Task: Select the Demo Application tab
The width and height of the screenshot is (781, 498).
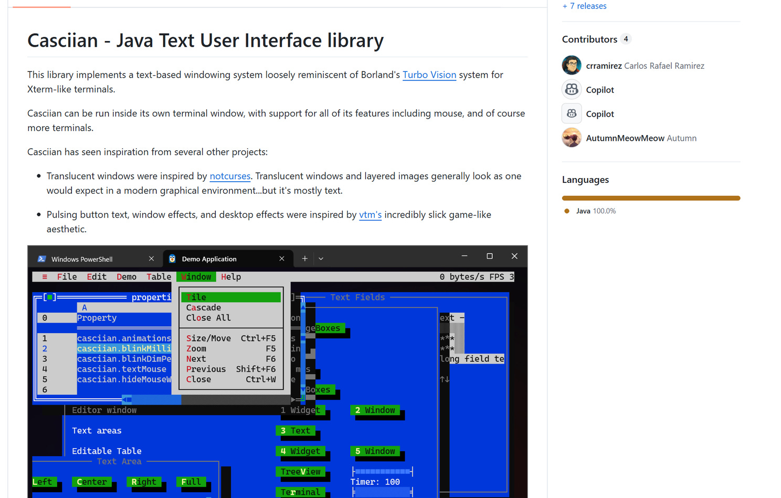Action: pyautogui.click(x=227, y=259)
